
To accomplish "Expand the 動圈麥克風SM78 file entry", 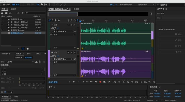I will coord(2,19).
